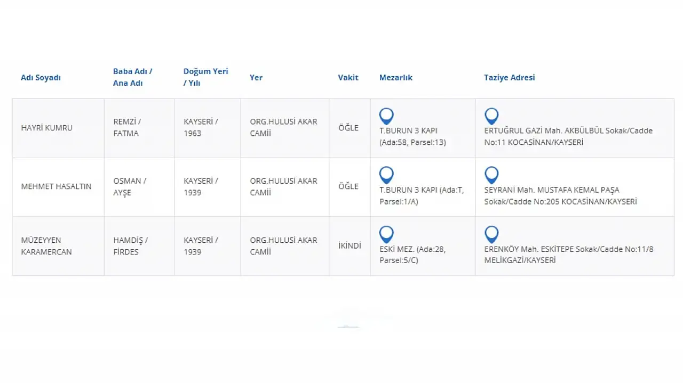Click SEYRANİ Mah. MUSTAFA KEMAL PAŞA address text
Image resolution: width=683 pixels, height=385 pixels.
point(561,196)
